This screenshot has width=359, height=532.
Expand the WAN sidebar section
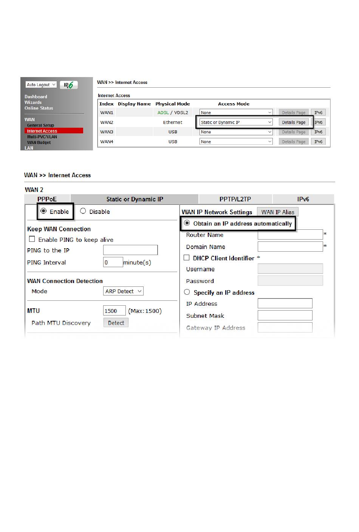click(29, 119)
